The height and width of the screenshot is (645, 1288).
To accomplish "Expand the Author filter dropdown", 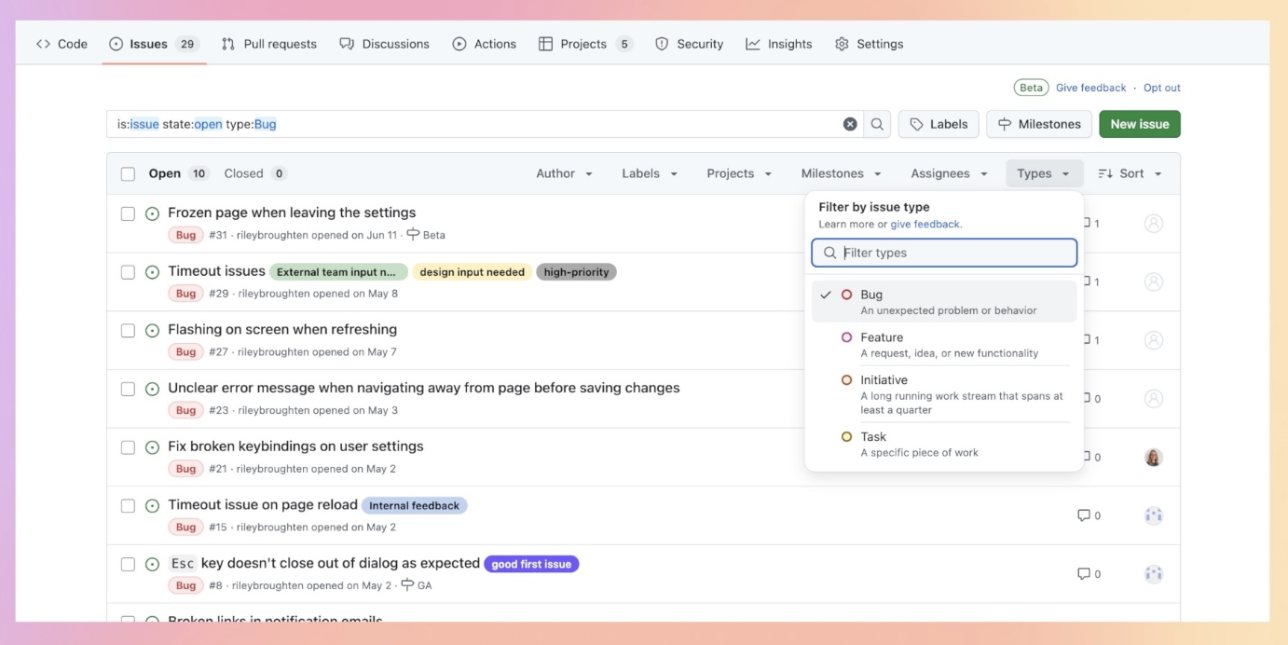I will [564, 173].
